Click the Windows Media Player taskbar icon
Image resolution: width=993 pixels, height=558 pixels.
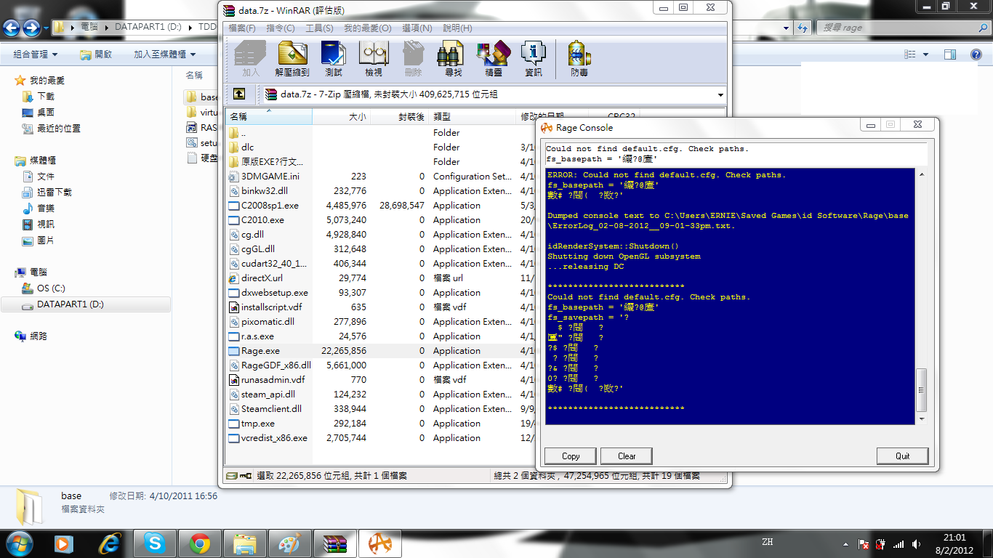tap(64, 542)
